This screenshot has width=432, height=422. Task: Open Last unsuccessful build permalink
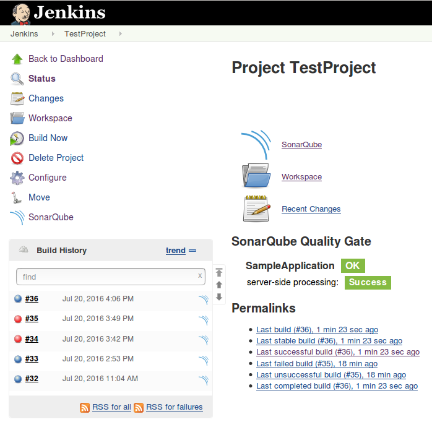pos(331,375)
